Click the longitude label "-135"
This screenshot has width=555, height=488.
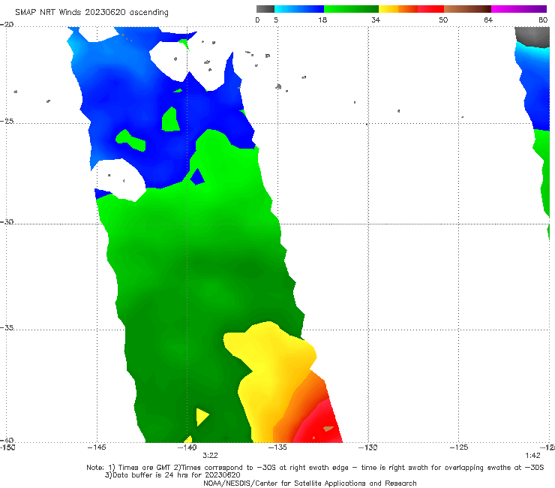click(x=277, y=447)
